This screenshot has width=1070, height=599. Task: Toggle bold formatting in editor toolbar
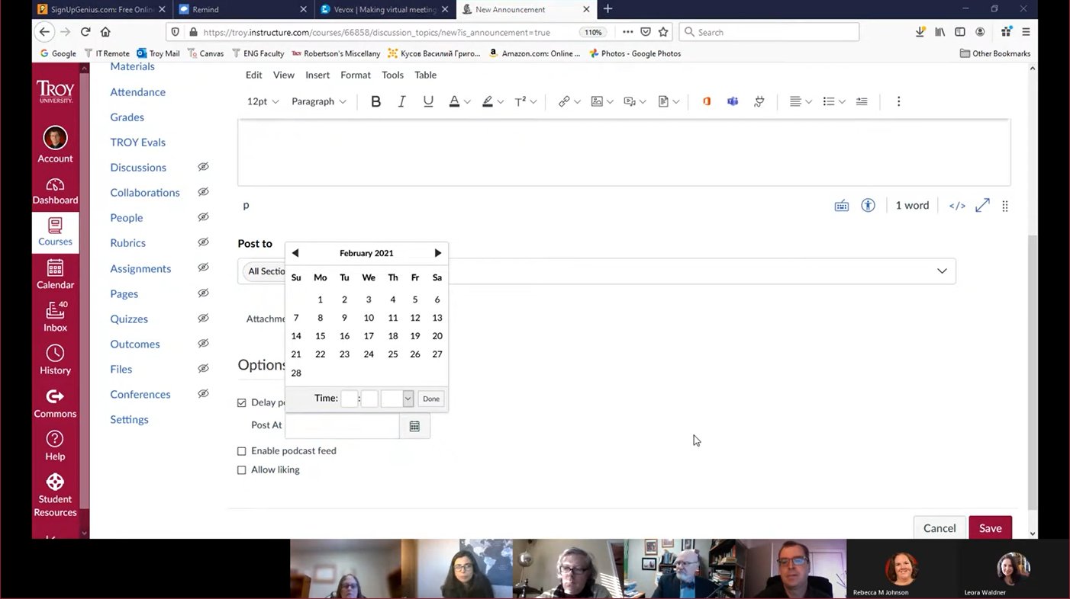point(375,101)
